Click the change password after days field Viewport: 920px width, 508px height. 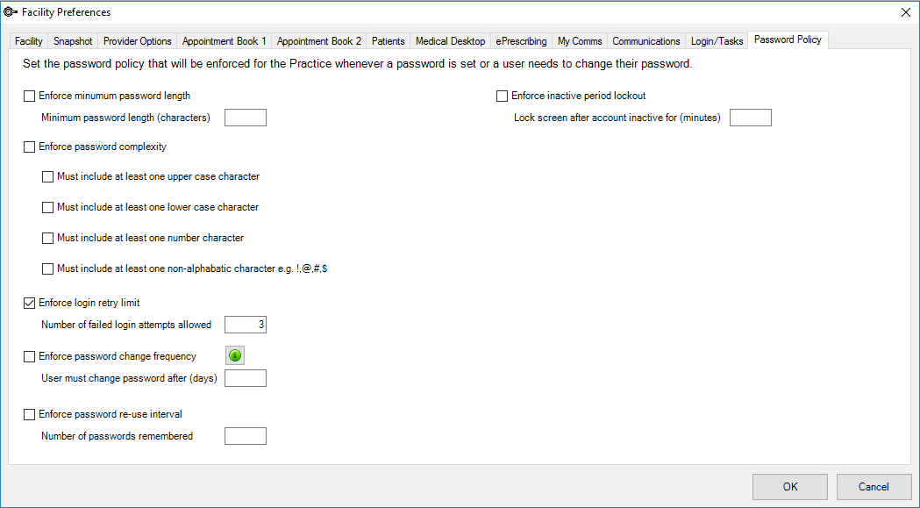coord(246,378)
